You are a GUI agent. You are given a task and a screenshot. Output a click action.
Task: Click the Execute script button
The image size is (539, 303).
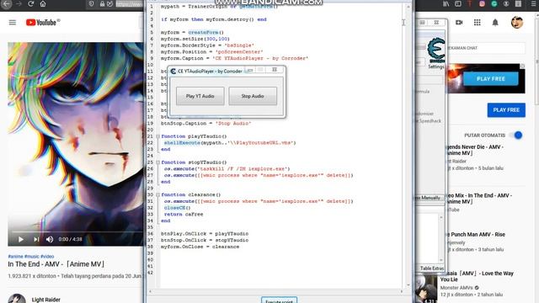279,300
